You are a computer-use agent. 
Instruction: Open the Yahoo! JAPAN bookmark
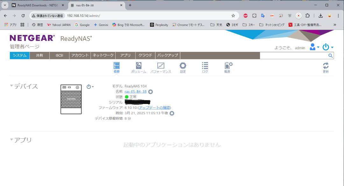click(x=59, y=25)
